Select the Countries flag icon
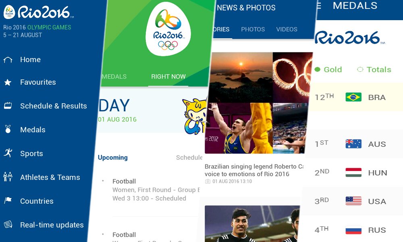Image resolution: width=403 pixels, height=242 pixels. [8, 200]
